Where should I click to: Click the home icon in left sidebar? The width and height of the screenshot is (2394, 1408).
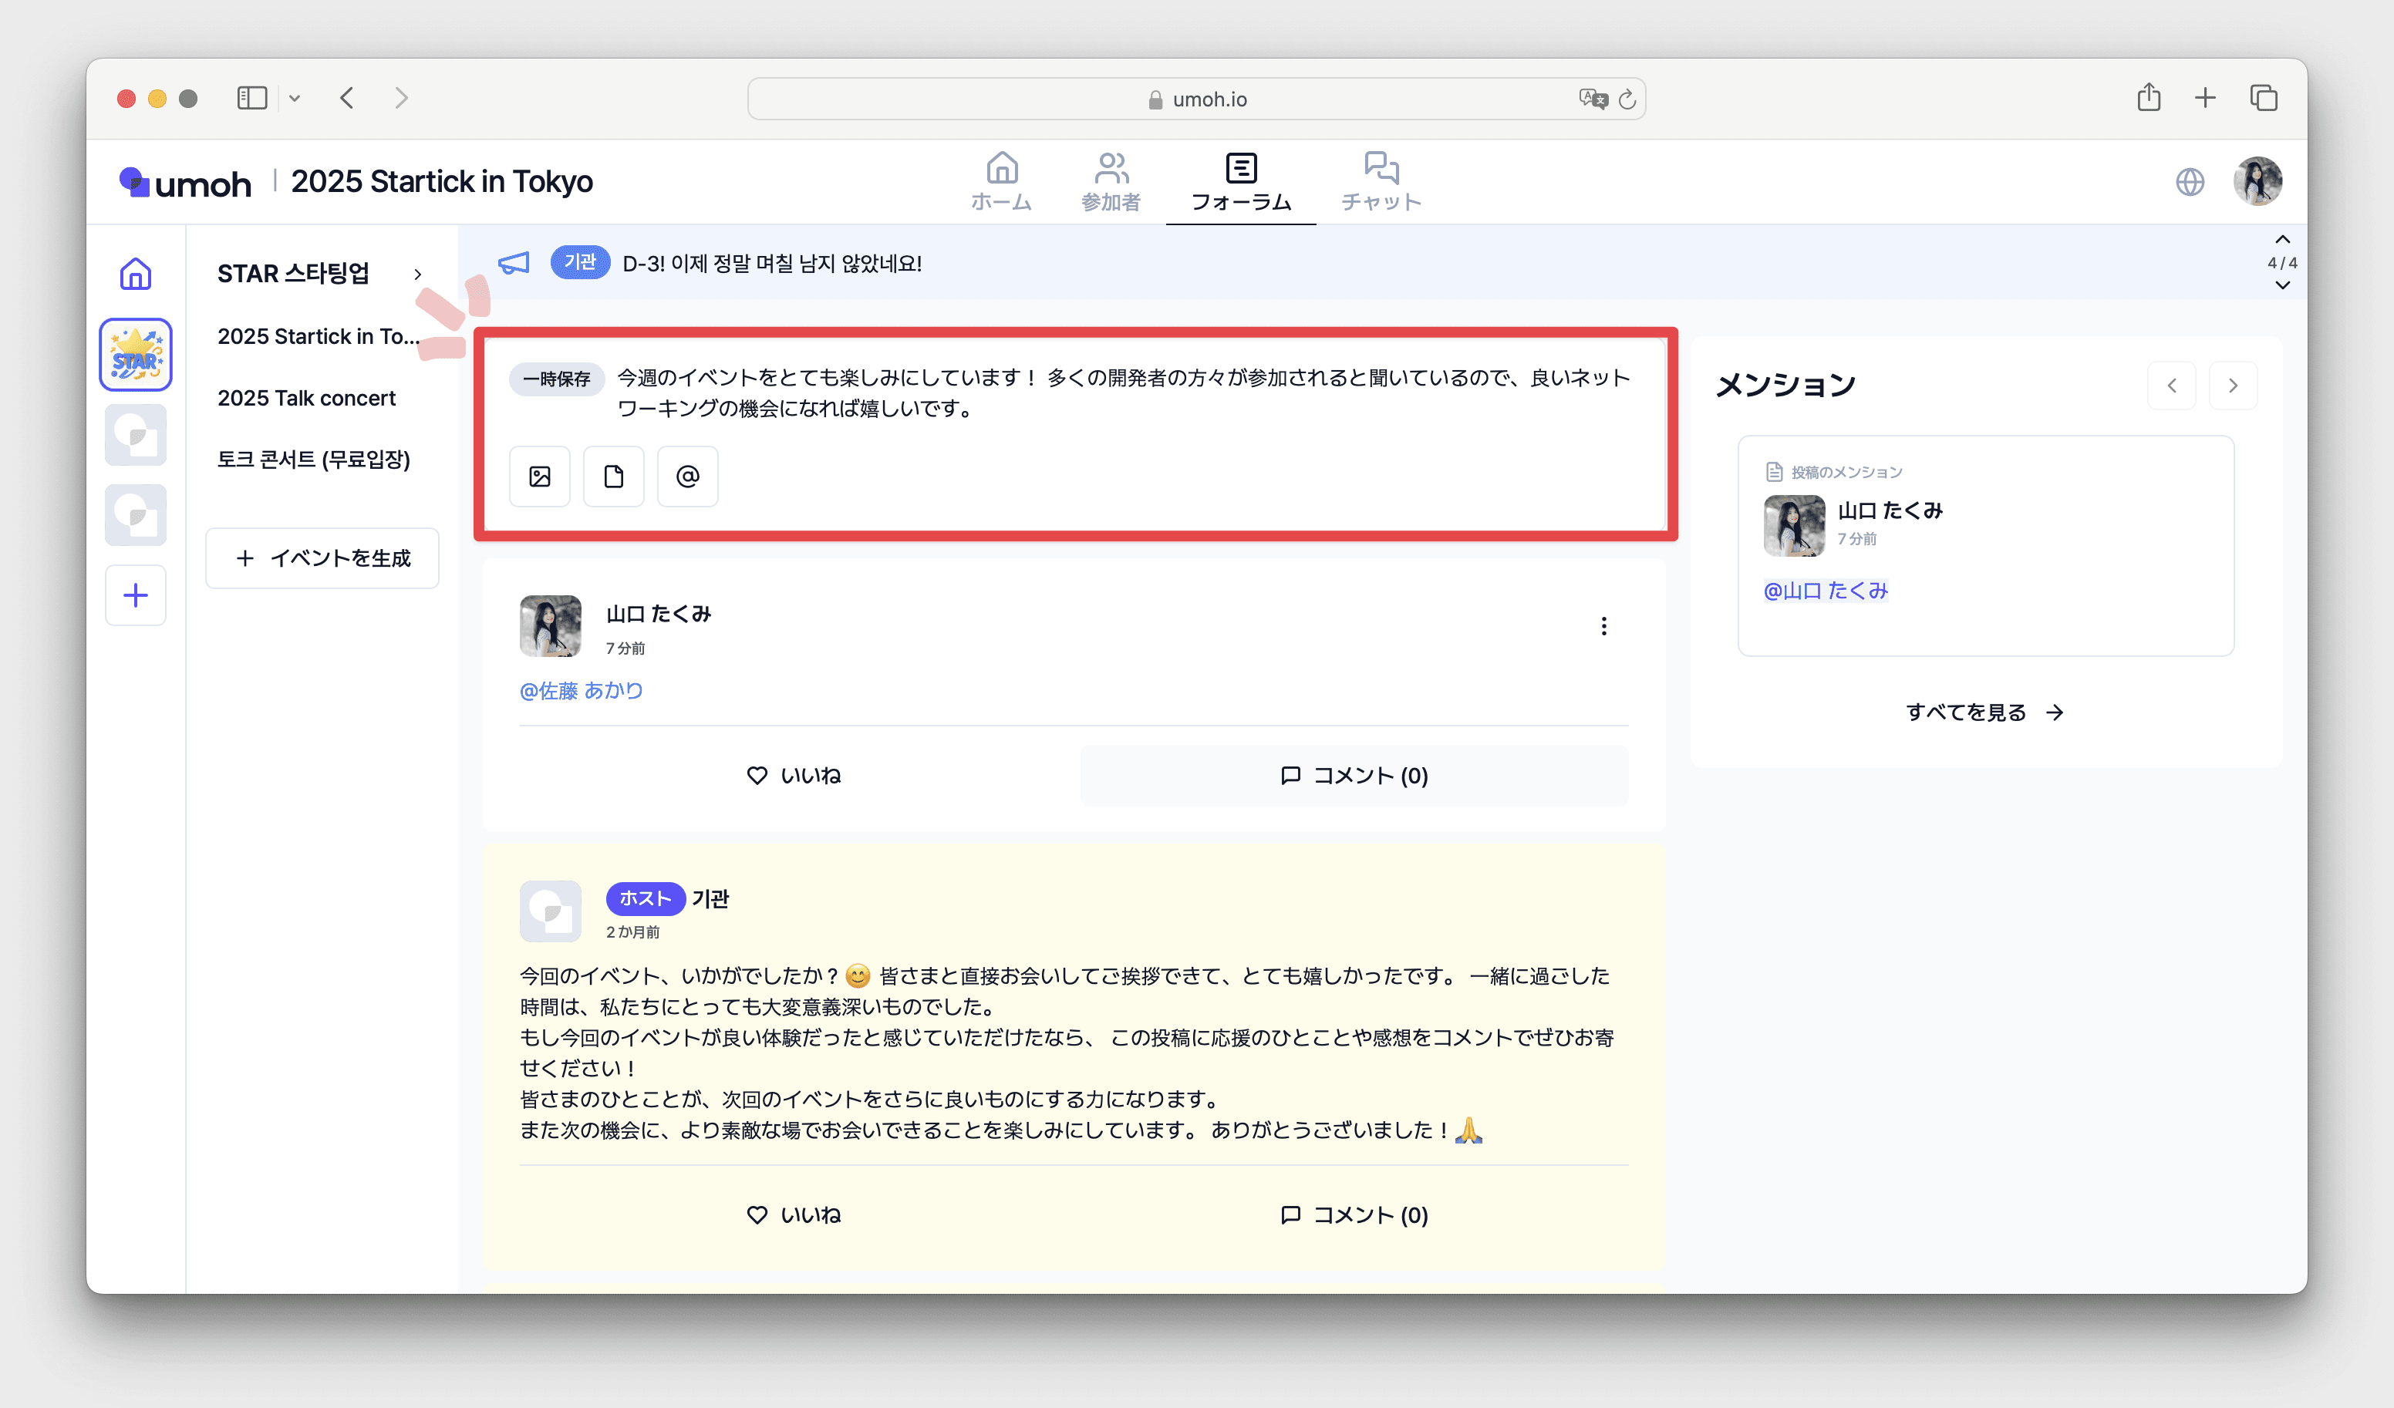coord(136,275)
